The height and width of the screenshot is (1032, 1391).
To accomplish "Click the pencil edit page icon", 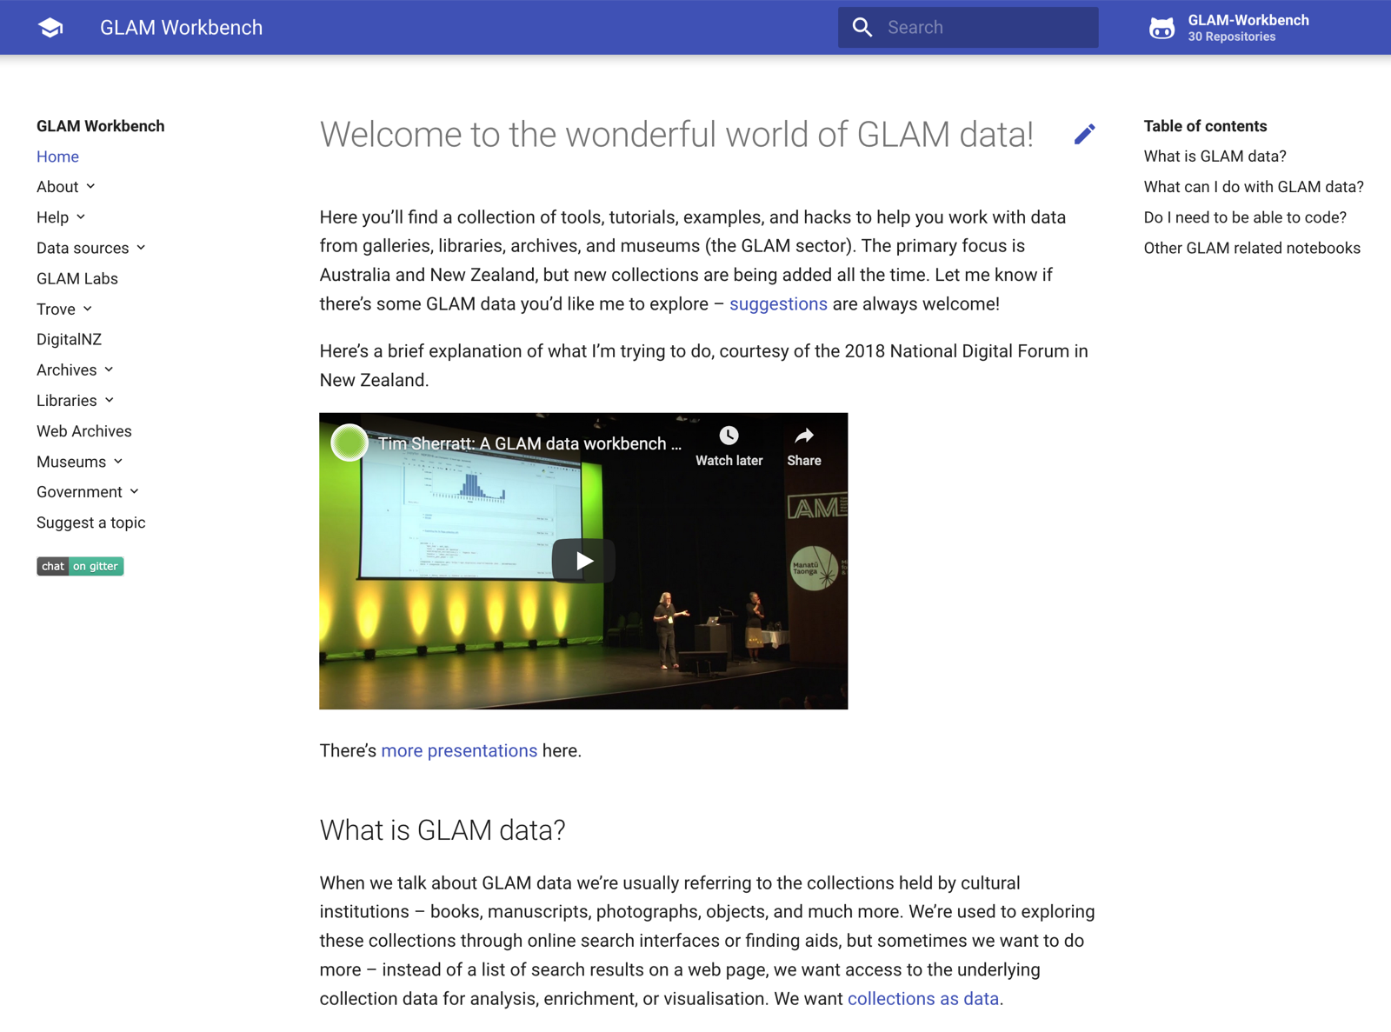I will click(1084, 134).
